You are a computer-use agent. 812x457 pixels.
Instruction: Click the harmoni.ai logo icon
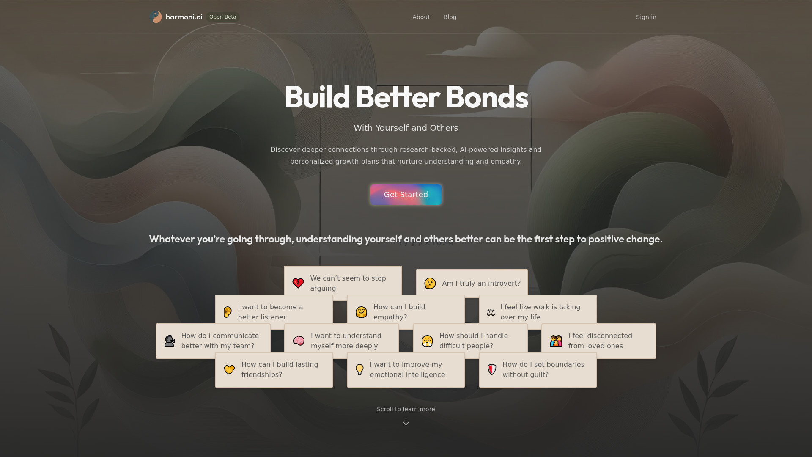pyautogui.click(x=157, y=17)
